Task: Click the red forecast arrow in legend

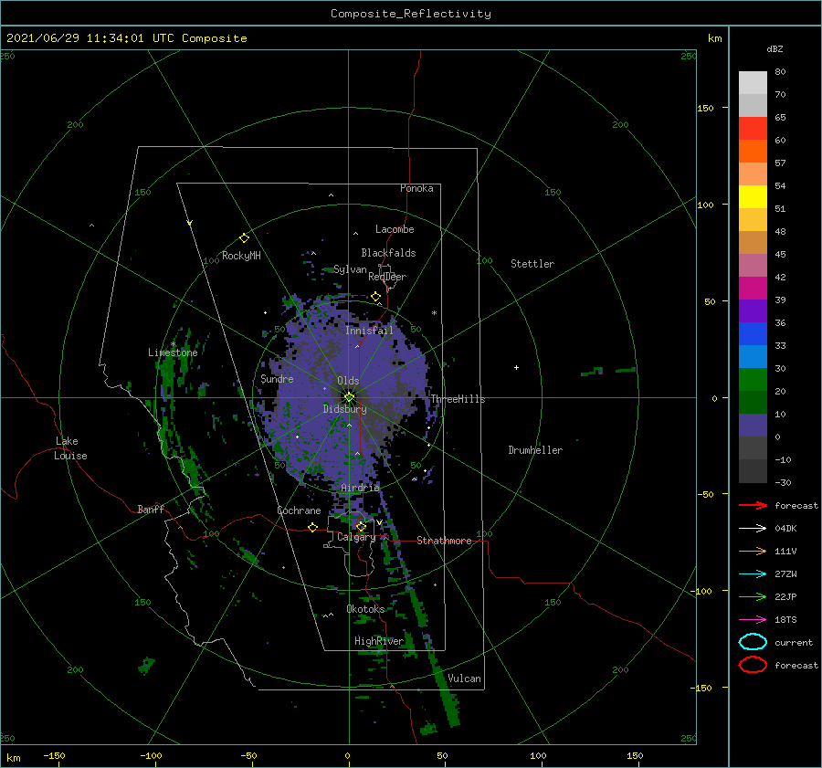Action: click(x=753, y=505)
